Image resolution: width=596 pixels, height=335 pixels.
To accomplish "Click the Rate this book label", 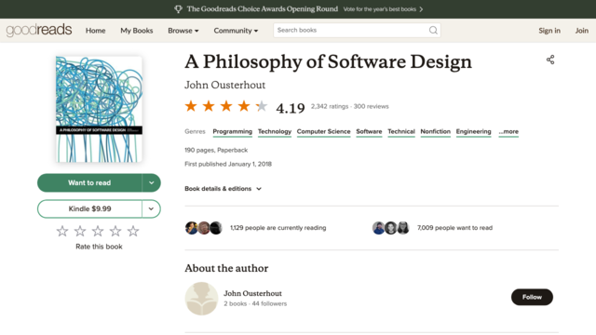I will 99,247.
